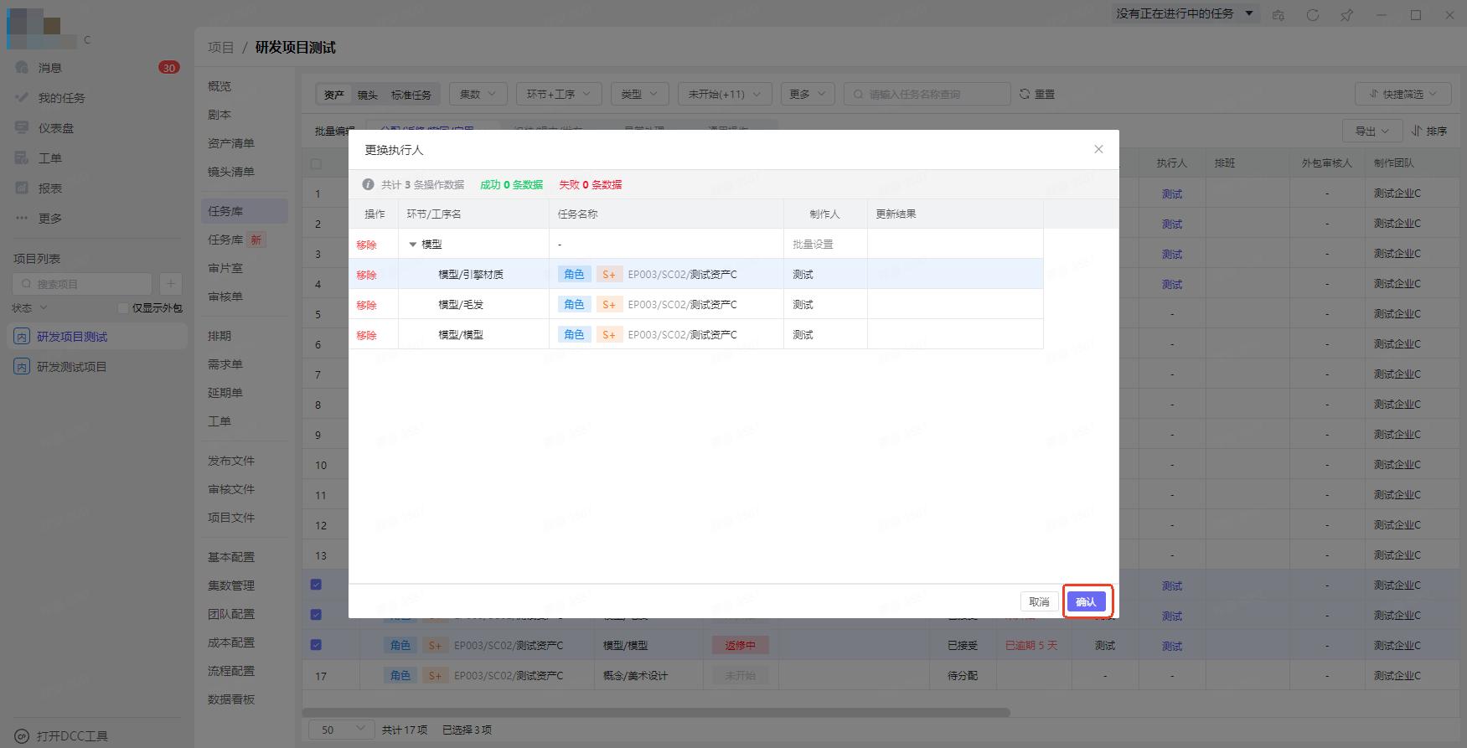Select the 标准任务 tab

click(x=411, y=95)
